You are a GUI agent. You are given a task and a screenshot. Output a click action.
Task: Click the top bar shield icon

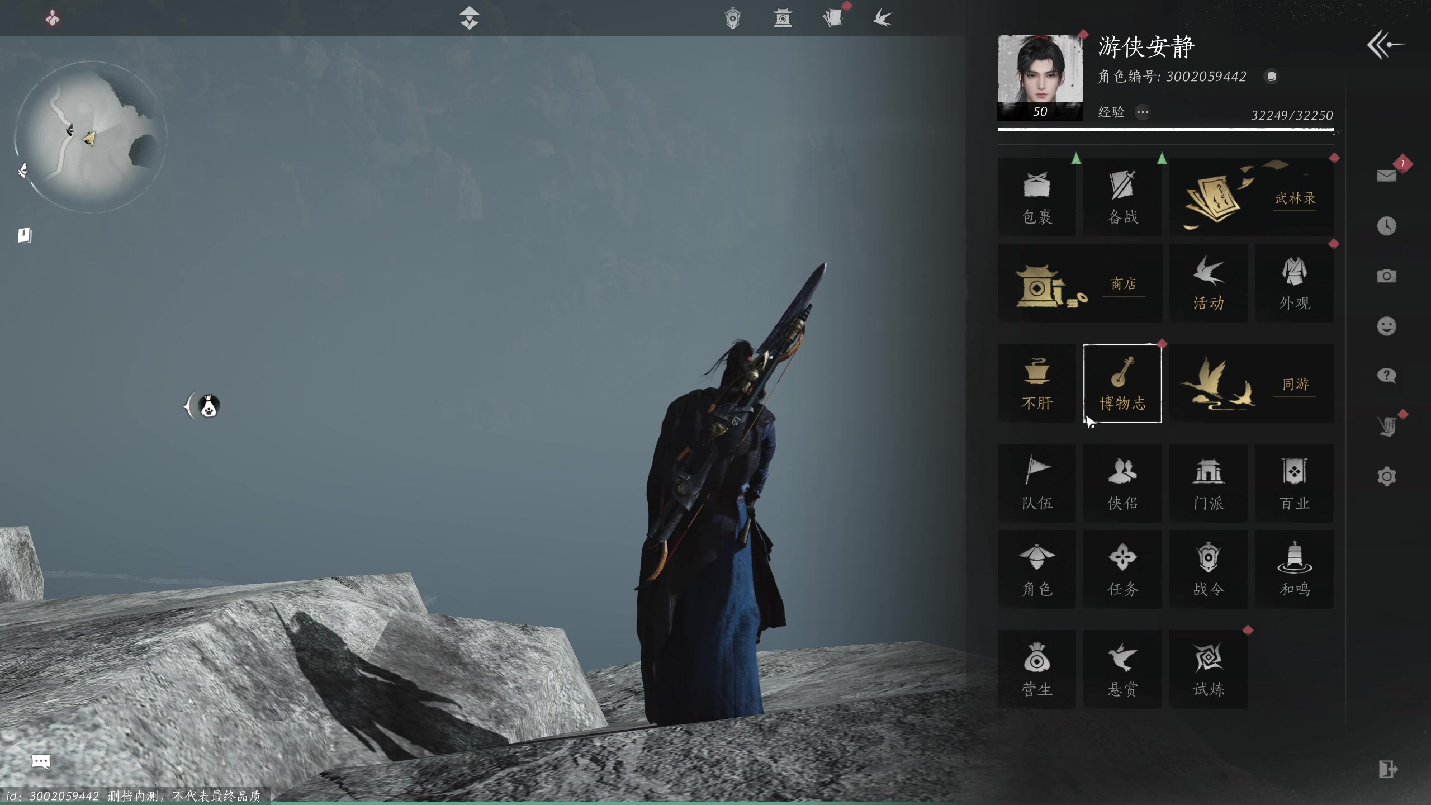[x=732, y=18]
